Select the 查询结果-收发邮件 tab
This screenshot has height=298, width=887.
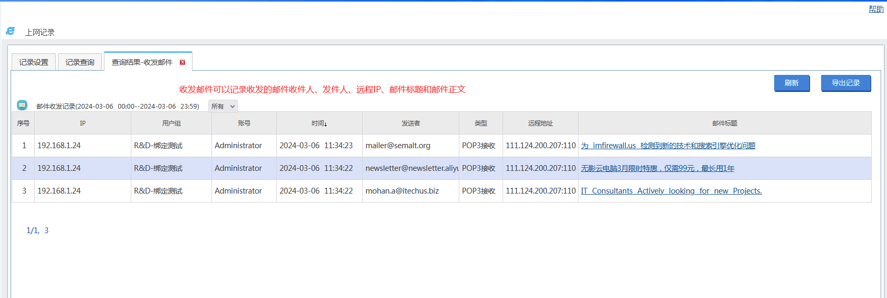142,62
